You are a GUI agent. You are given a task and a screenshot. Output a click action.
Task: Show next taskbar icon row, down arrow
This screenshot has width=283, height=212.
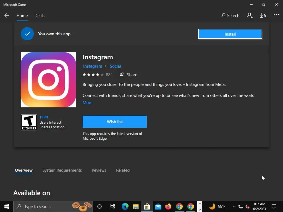tap(200, 210)
